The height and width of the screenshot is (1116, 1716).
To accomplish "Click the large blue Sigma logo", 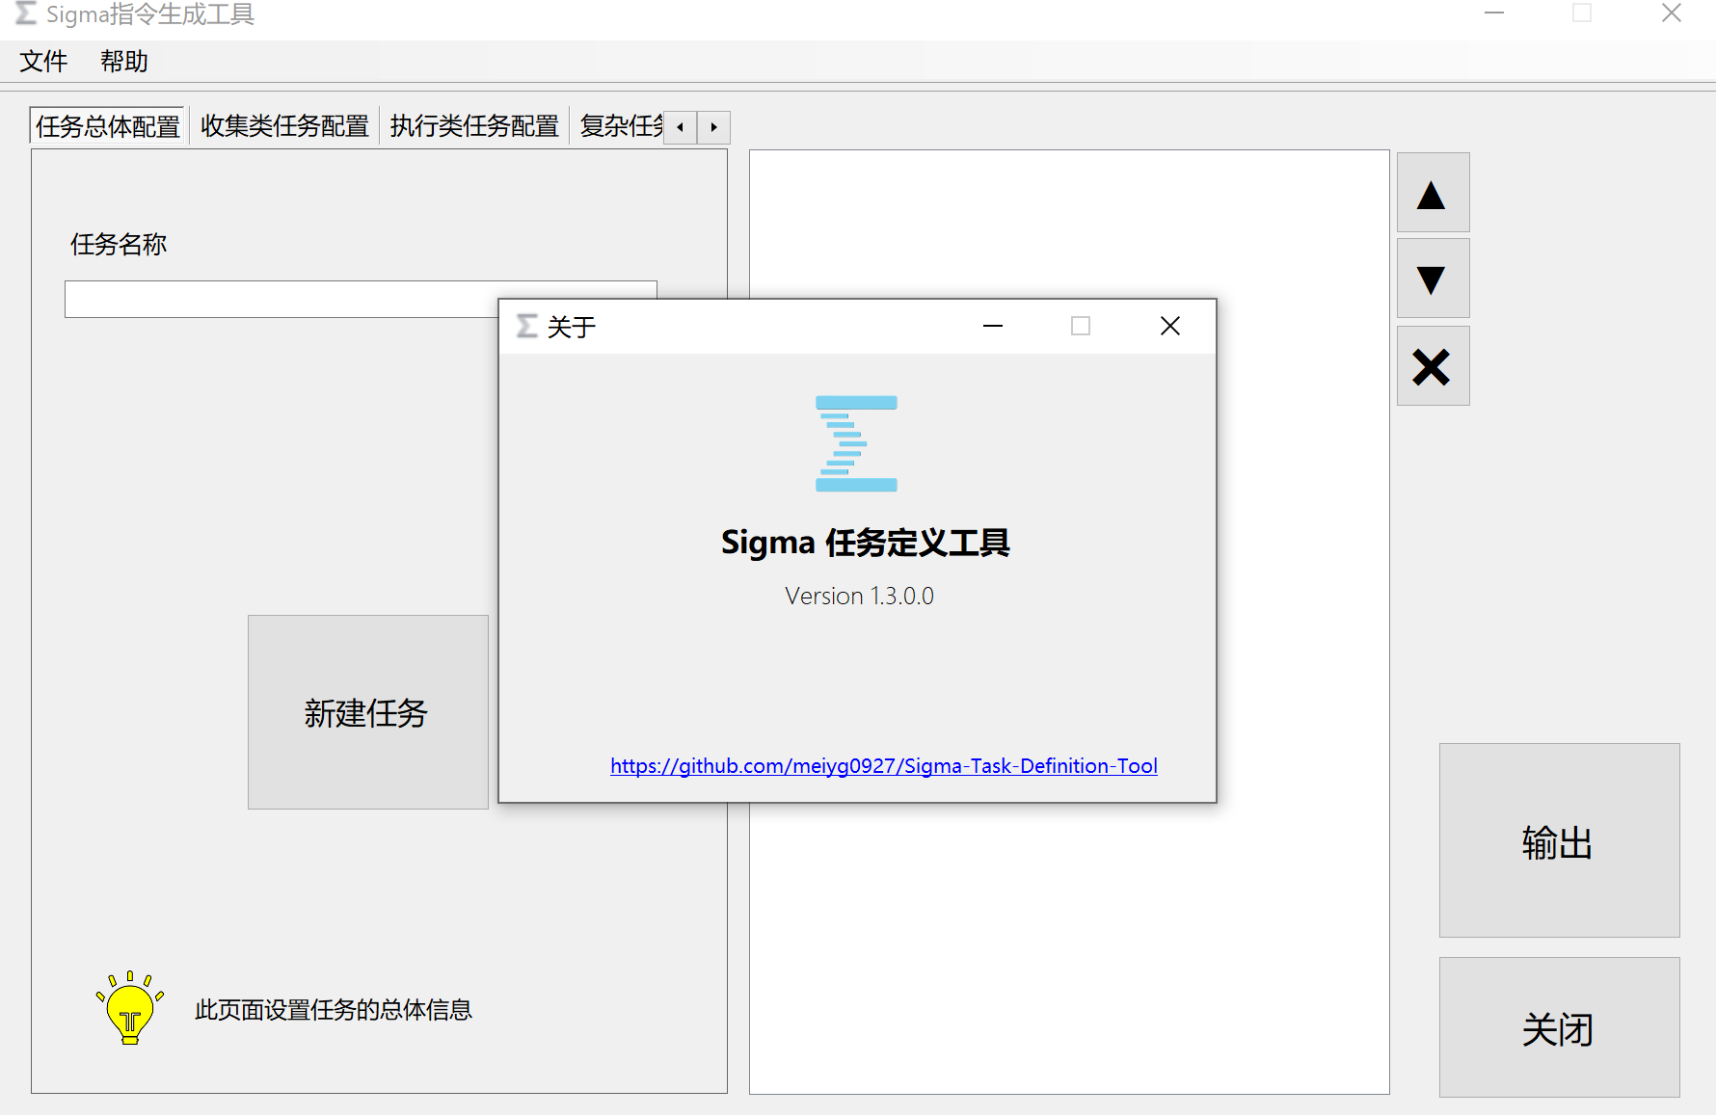I will click(856, 443).
